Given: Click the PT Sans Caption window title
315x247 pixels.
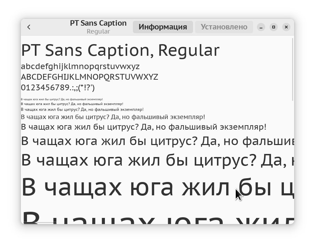Looking at the screenshot, I should pos(98,23).
